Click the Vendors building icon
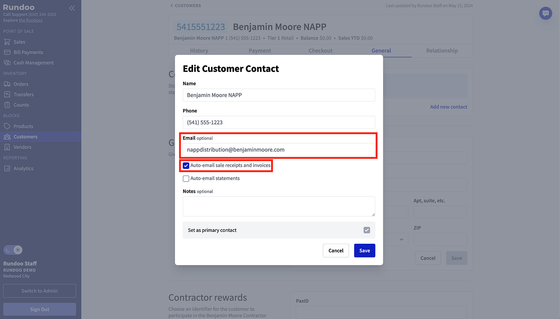Viewport: 560px width, 319px height. 7,147
